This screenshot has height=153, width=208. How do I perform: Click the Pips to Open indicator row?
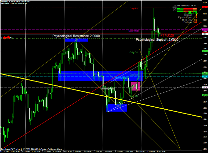187,18
